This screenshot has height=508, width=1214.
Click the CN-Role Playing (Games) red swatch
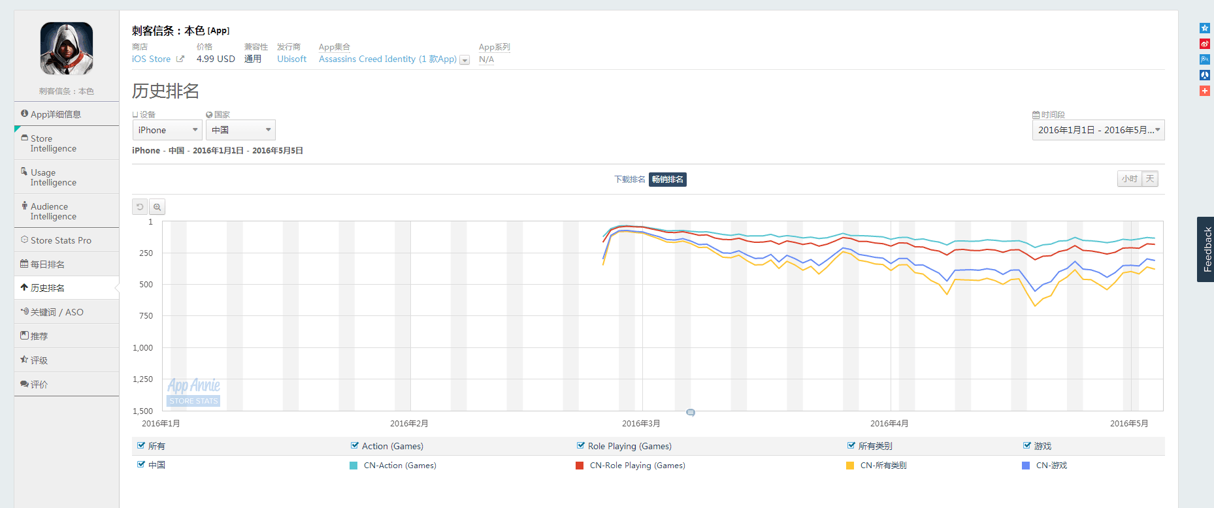(580, 466)
